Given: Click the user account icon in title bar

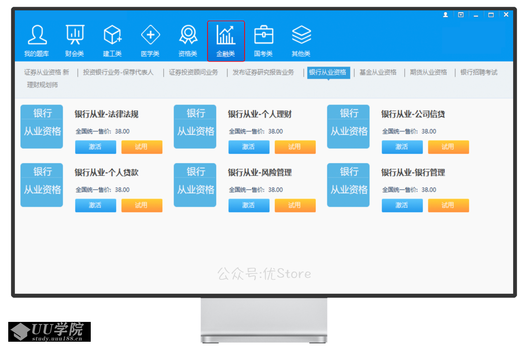Looking at the screenshot, I should tap(445, 14).
